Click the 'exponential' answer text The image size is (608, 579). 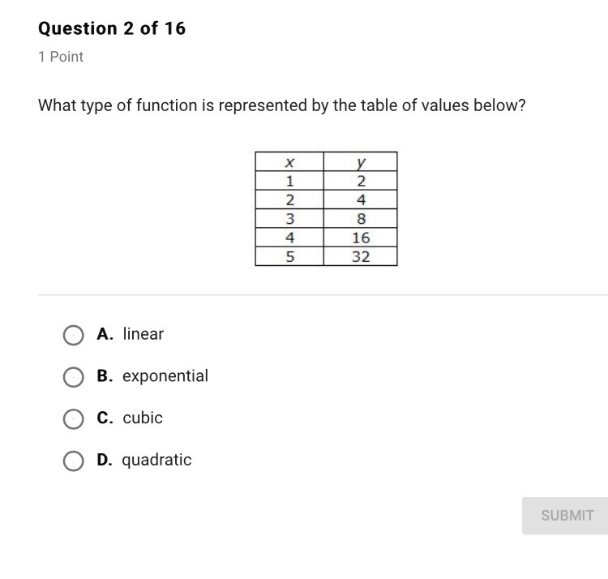[x=165, y=376]
